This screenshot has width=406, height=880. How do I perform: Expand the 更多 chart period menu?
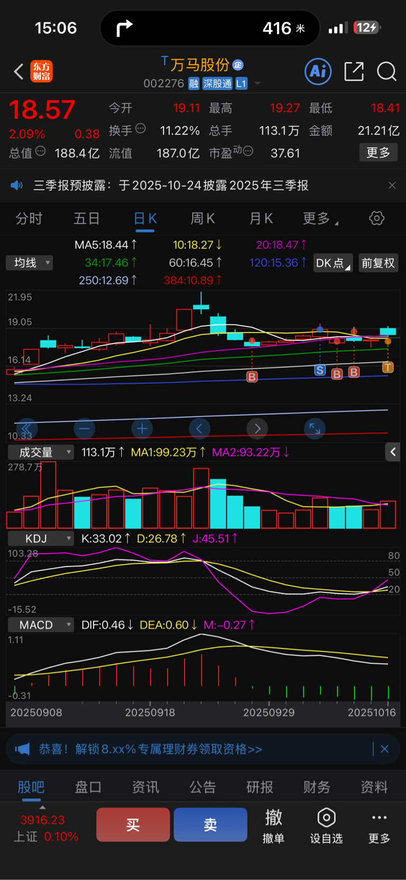[x=320, y=218]
